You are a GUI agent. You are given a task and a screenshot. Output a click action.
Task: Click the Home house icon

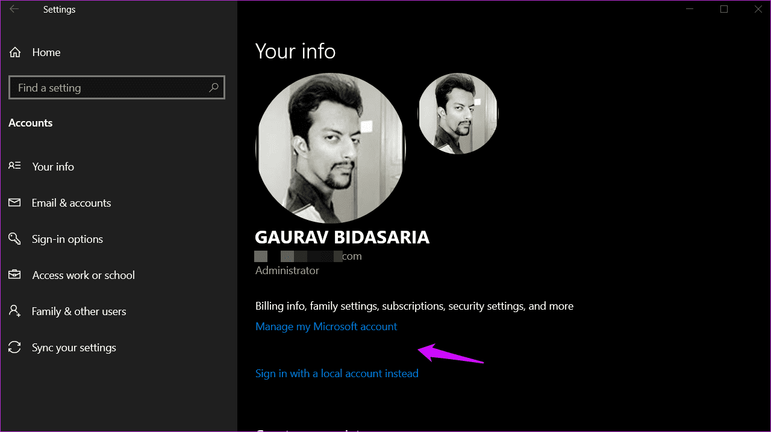(x=15, y=52)
